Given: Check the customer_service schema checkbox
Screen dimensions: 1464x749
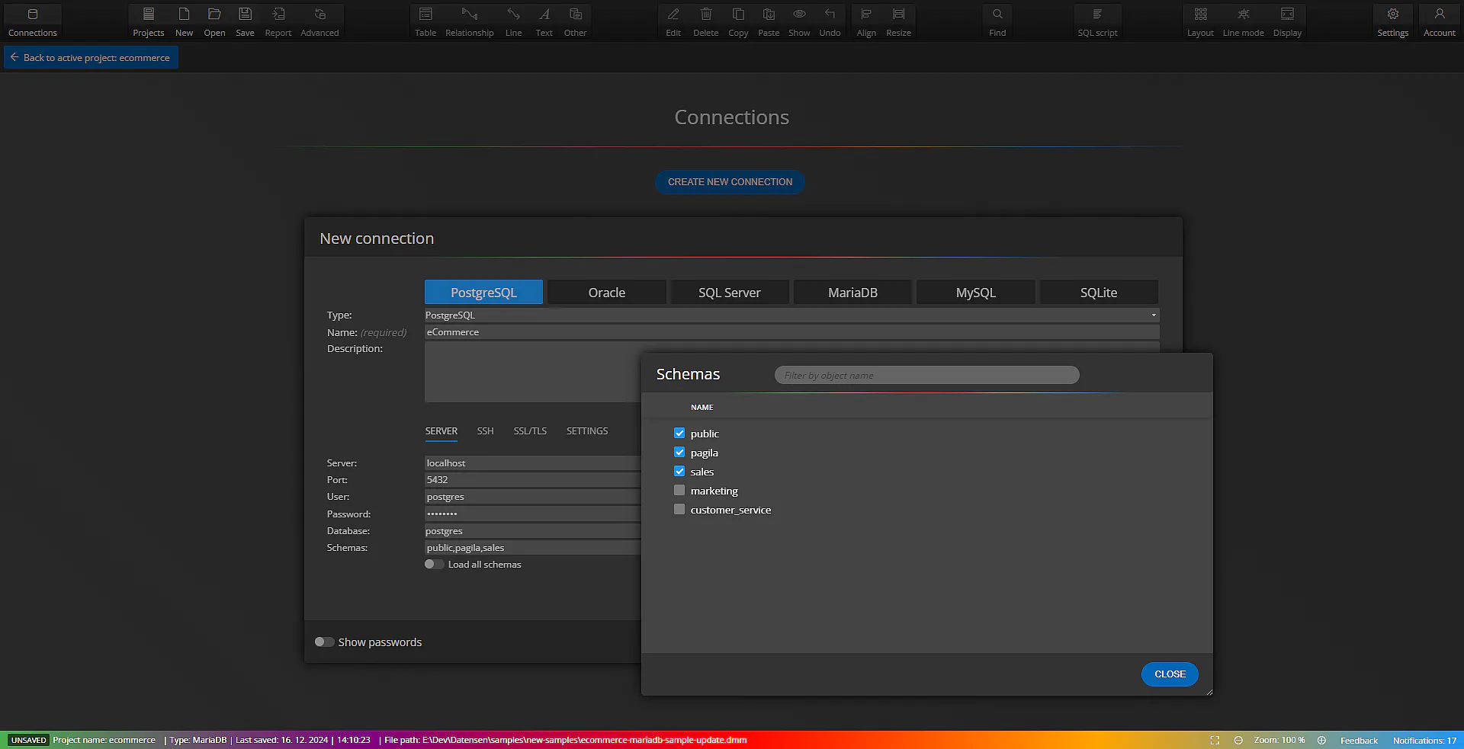Looking at the screenshot, I should click(x=679, y=509).
